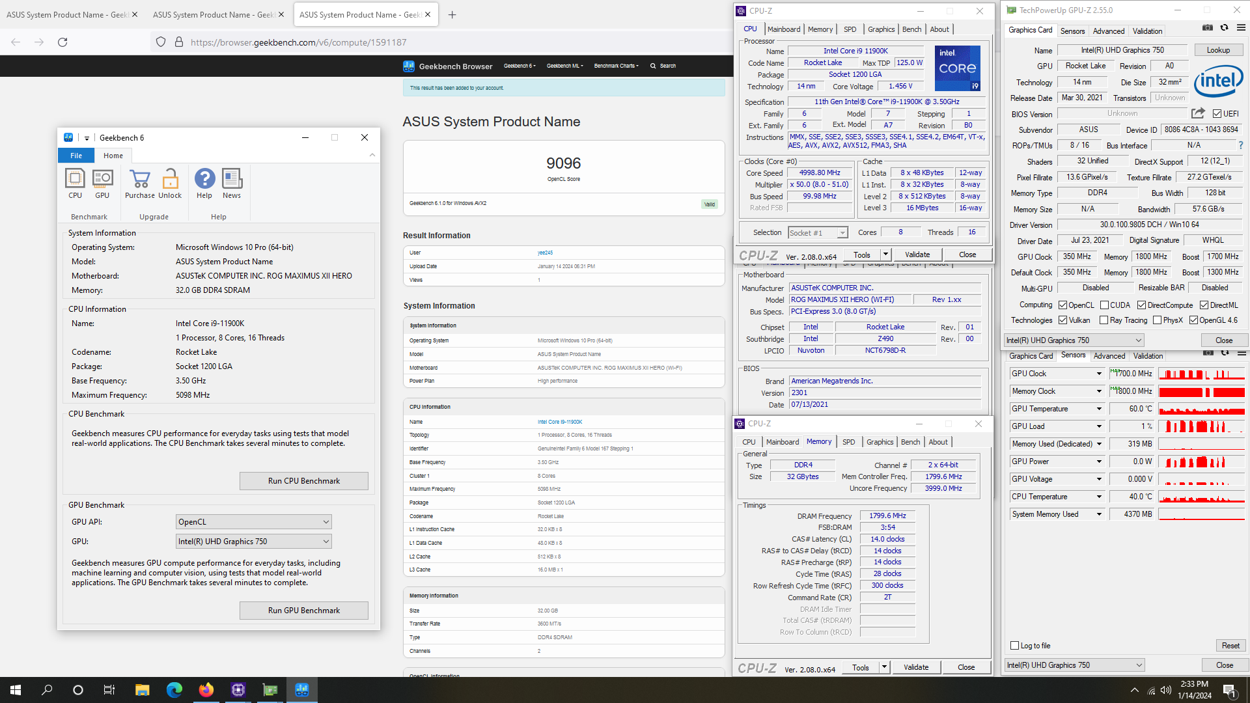
Task: Open Windows Start menu
Action: tap(16, 690)
